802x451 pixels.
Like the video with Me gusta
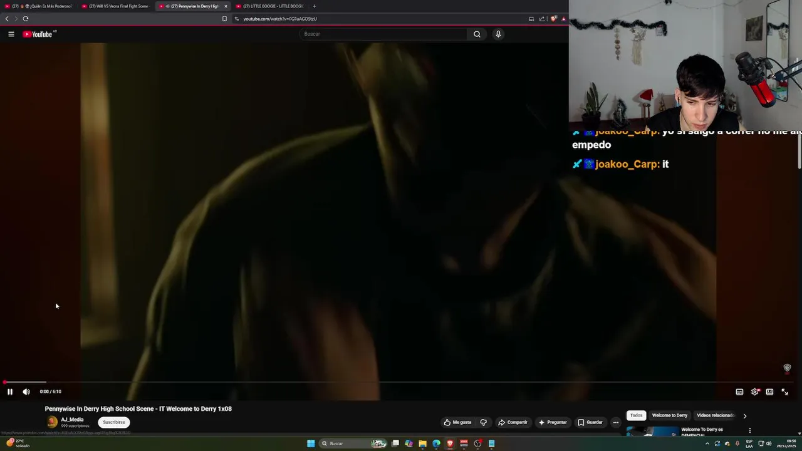point(457,422)
